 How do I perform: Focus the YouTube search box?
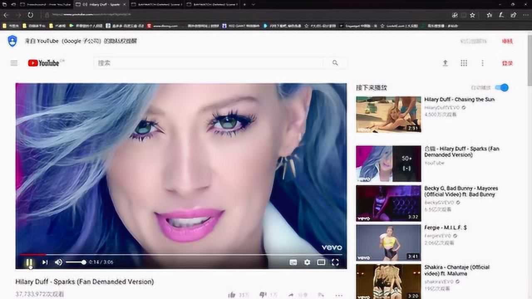(208, 63)
